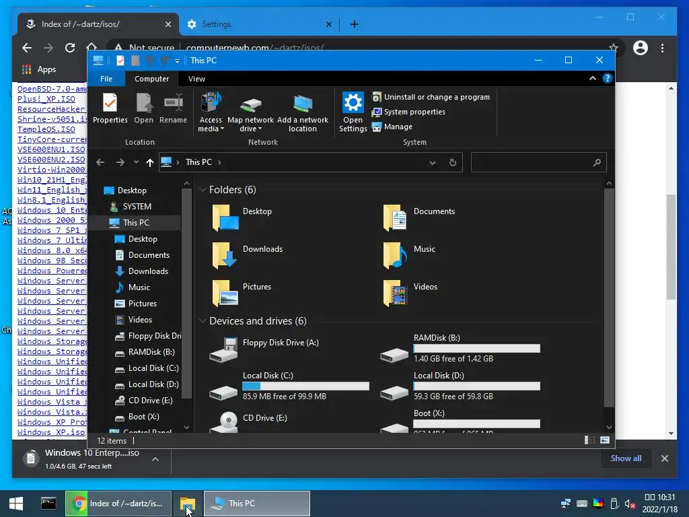689x517 pixels.
Task: Click the Properties ribbon icon
Action: pyautogui.click(x=110, y=108)
